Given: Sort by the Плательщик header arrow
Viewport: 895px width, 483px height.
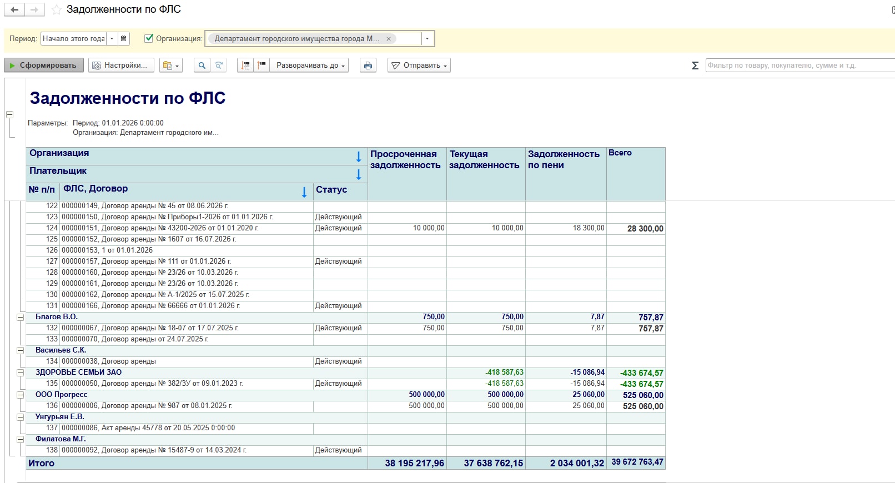Looking at the screenshot, I should (x=359, y=174).
